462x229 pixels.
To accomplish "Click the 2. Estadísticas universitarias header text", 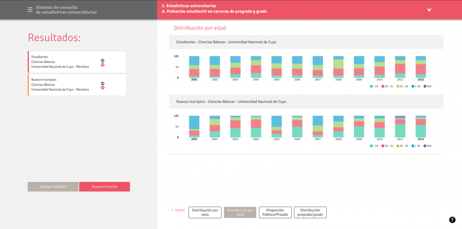I will pos(189,6).
